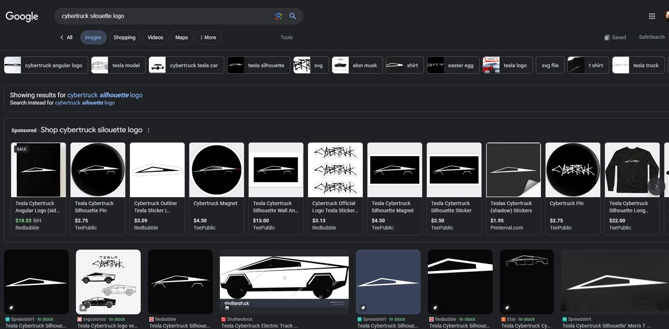Open the Spreadshirt Men's T-shirt image result
669x329 pixels.
tap(615, 282)
